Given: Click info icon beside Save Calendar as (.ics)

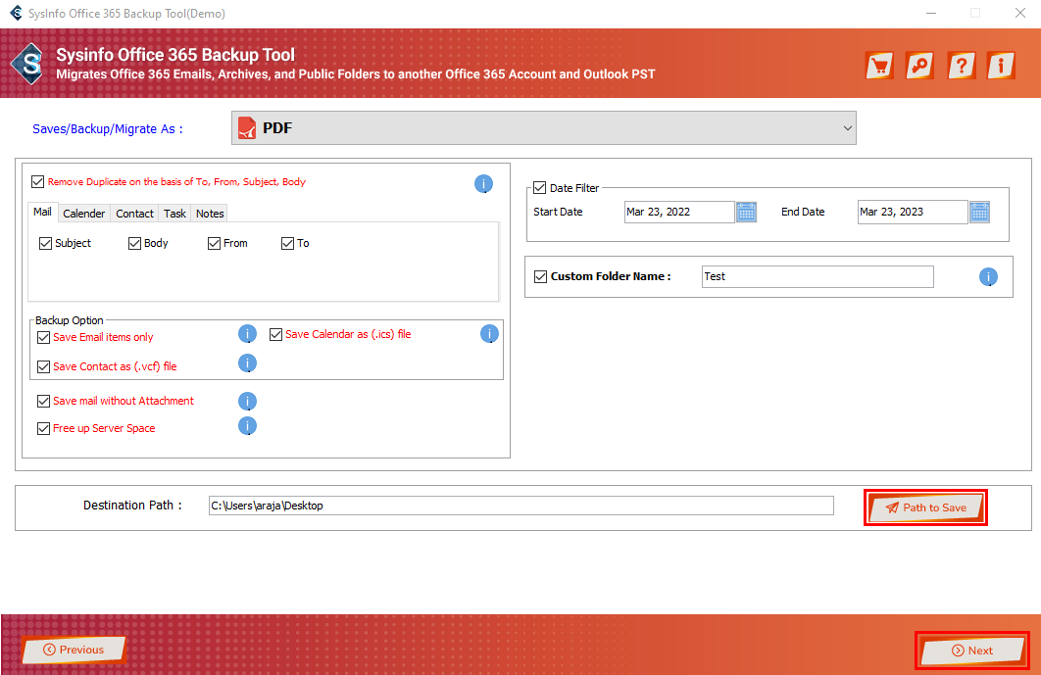Looking at the screenshot, I should tap(489, 334).
